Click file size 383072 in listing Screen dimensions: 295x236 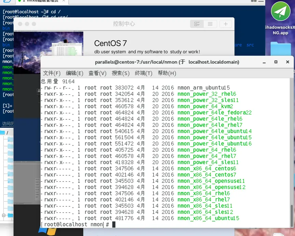click(124, 88)
